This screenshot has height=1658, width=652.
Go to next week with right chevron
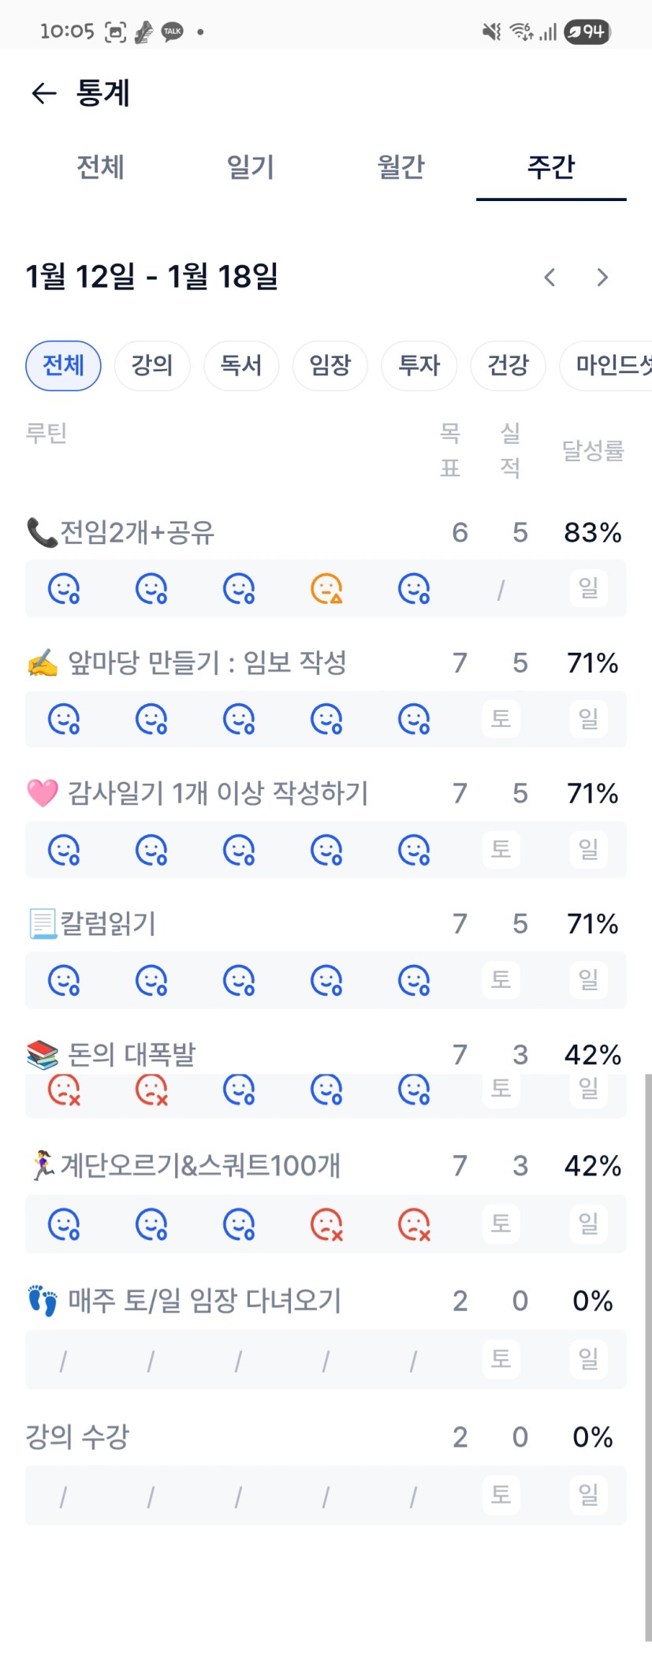coord(602,278)
